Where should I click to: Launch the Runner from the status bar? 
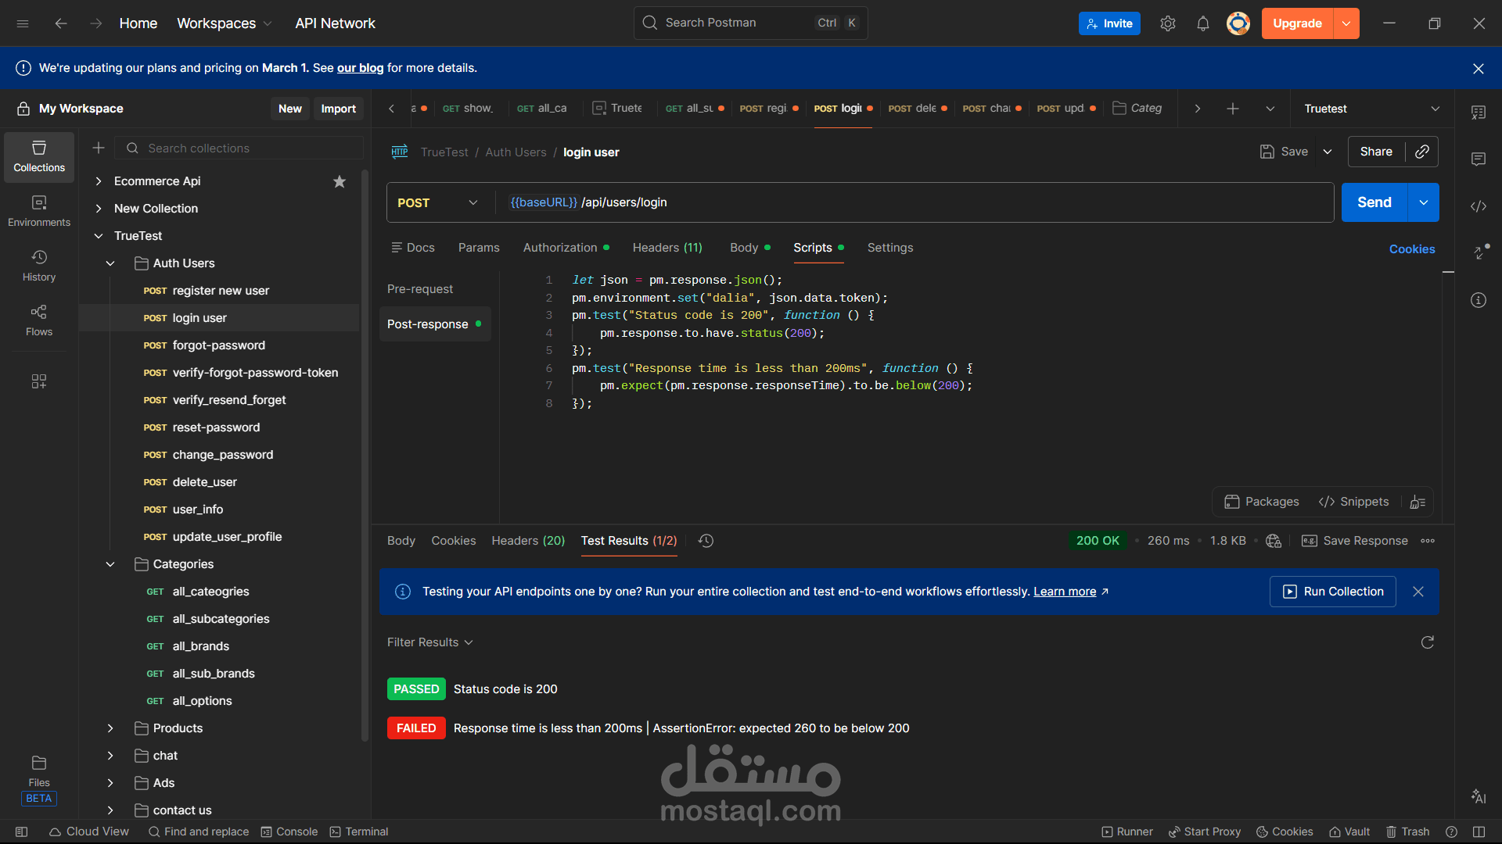point(1127,831)
